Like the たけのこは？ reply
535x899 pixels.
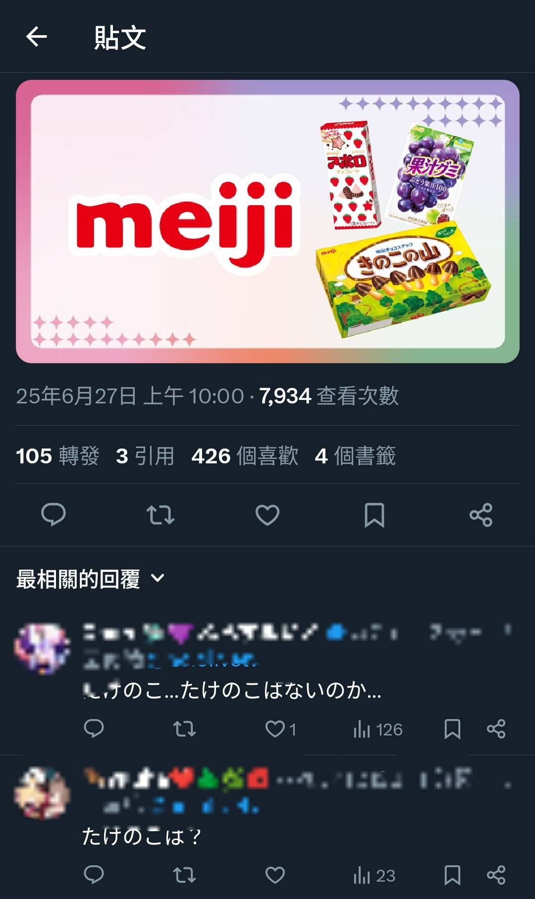[275, 875]
